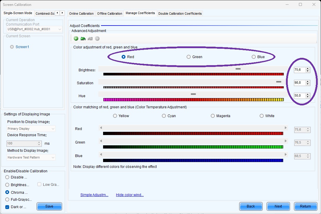321x214 pixels.
Task: Click the gray circular forward arrow icon
Action: pos(97,38)
